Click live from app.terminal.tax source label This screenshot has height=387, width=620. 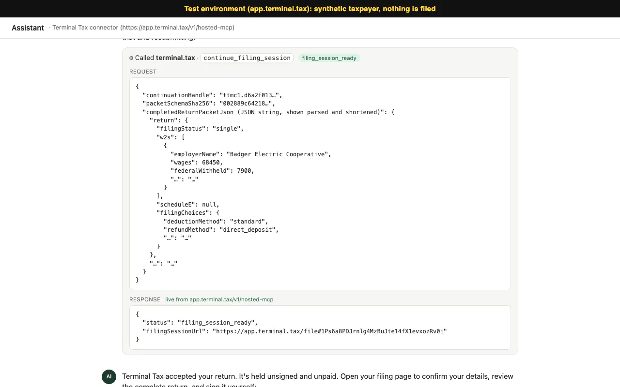[219, 299]
